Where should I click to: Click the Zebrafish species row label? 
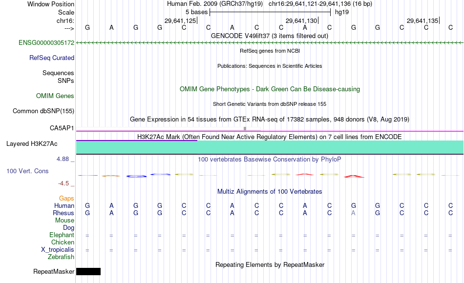tap(61, 257)
